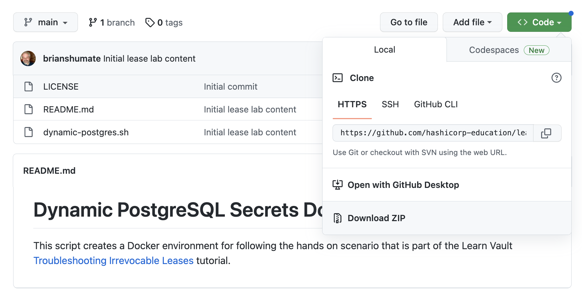
Task: Open the LICENSE file
Action: [x=61, y=87]
